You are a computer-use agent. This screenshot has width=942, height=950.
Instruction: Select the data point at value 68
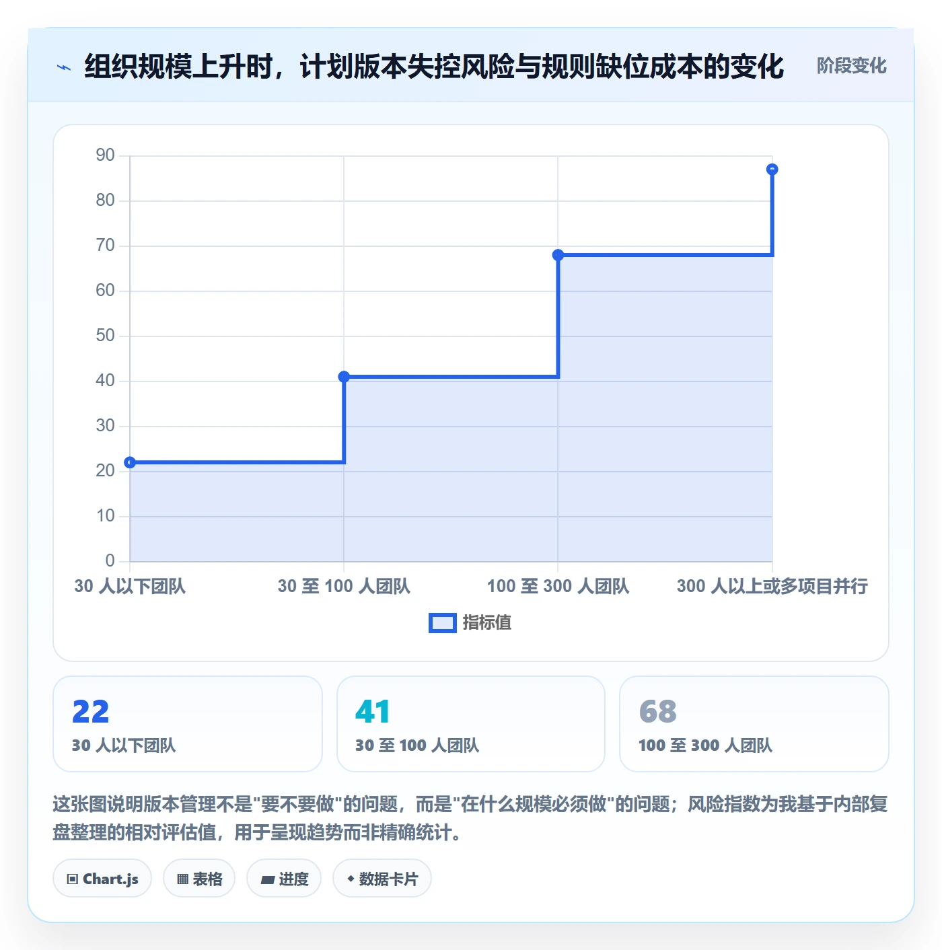(x=558, y=255)
